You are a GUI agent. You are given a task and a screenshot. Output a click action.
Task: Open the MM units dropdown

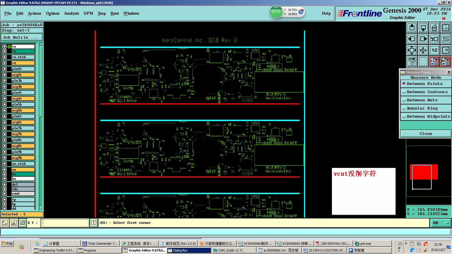pyautogui.click(x=440, y=223)
